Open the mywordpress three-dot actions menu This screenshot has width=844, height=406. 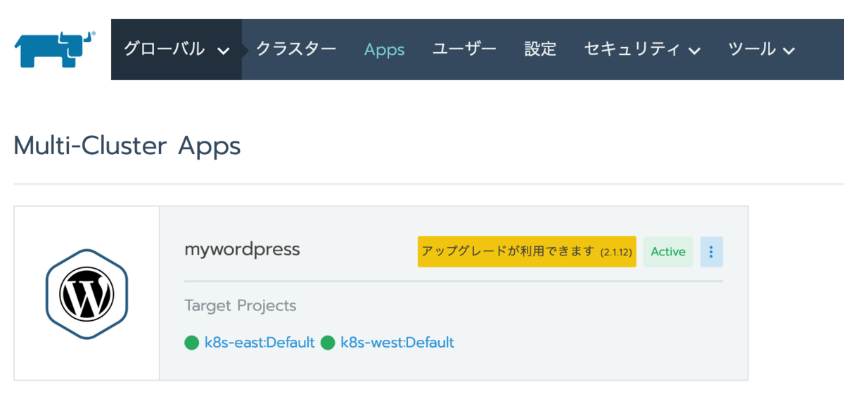click(x=711, y=252)
